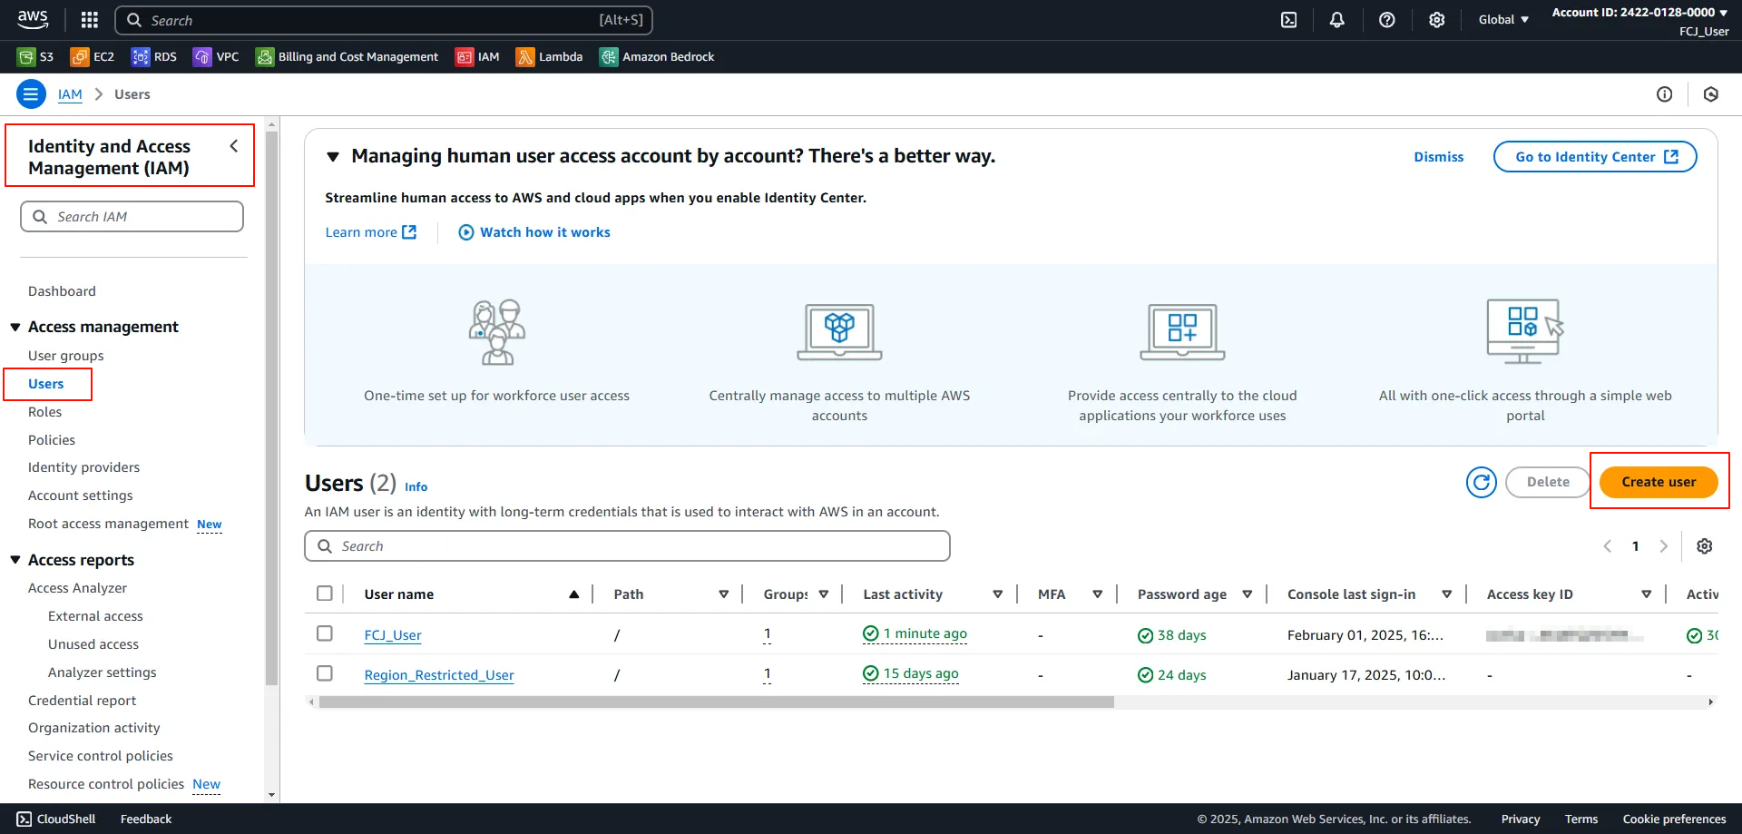Click the IAM breadcrumb link
The image size is (1742, 834).
[x=70, y=94]
